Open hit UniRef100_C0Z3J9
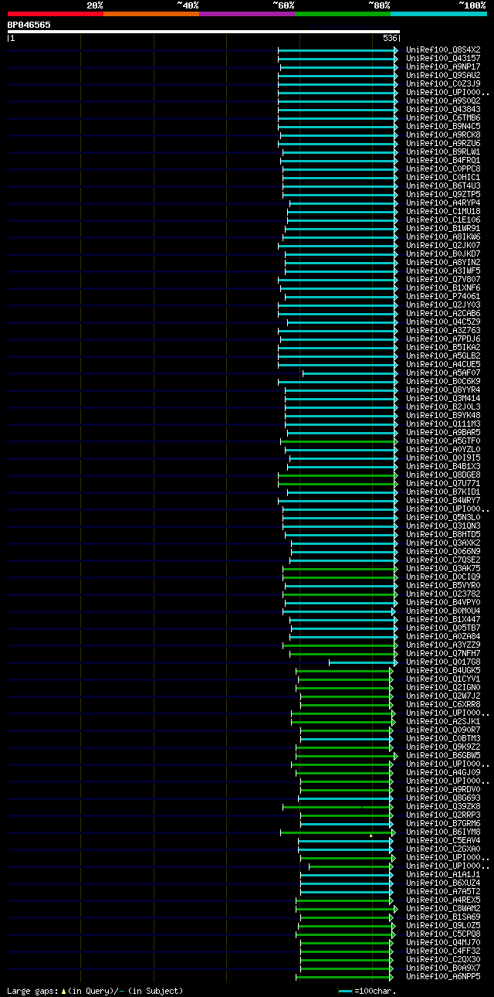This screenshot has width=494, height=997. 443,83
